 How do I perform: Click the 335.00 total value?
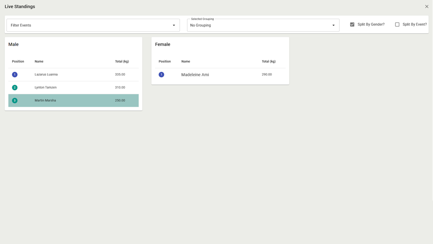[120, 75]
